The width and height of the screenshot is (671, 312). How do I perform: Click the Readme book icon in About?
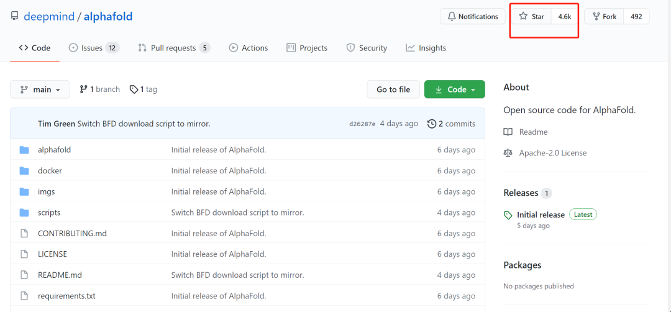(x=508, y=132)
